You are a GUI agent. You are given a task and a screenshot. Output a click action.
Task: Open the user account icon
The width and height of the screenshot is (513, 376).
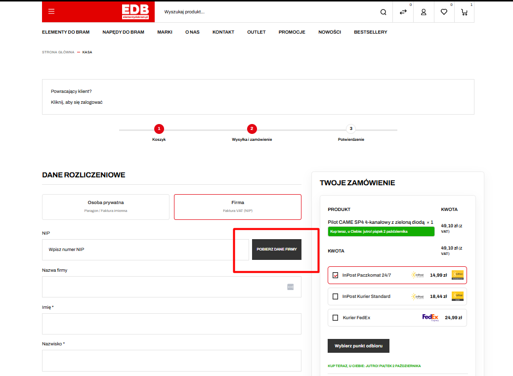[x=424, y=12]
